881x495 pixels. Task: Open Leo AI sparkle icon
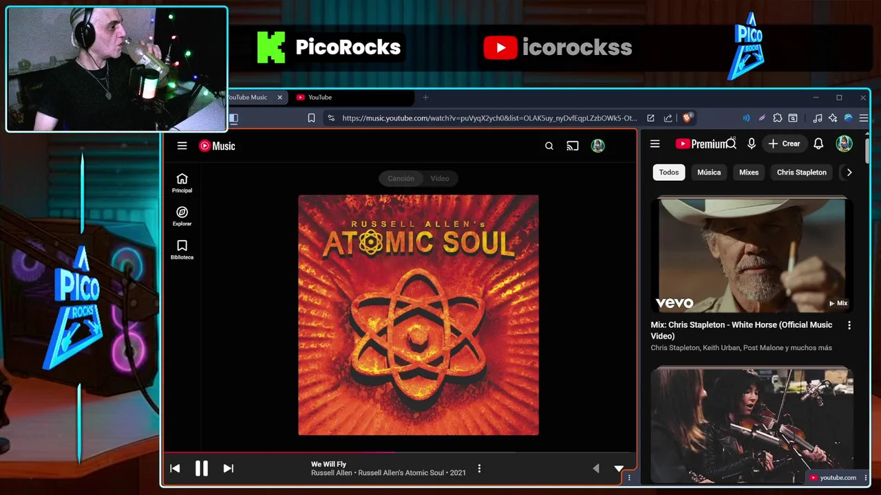[833, 118]
